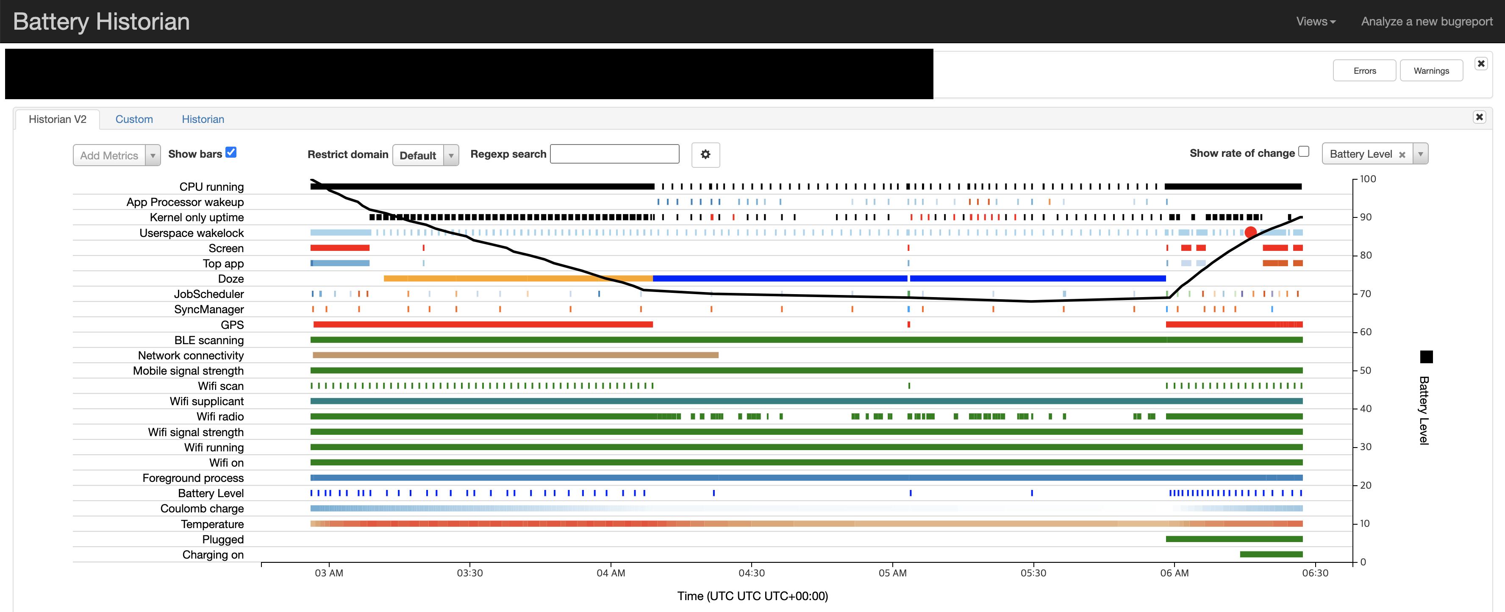Open the settings gear icon
Viewport: 1505px width, 612px height.
click(705, 154)
